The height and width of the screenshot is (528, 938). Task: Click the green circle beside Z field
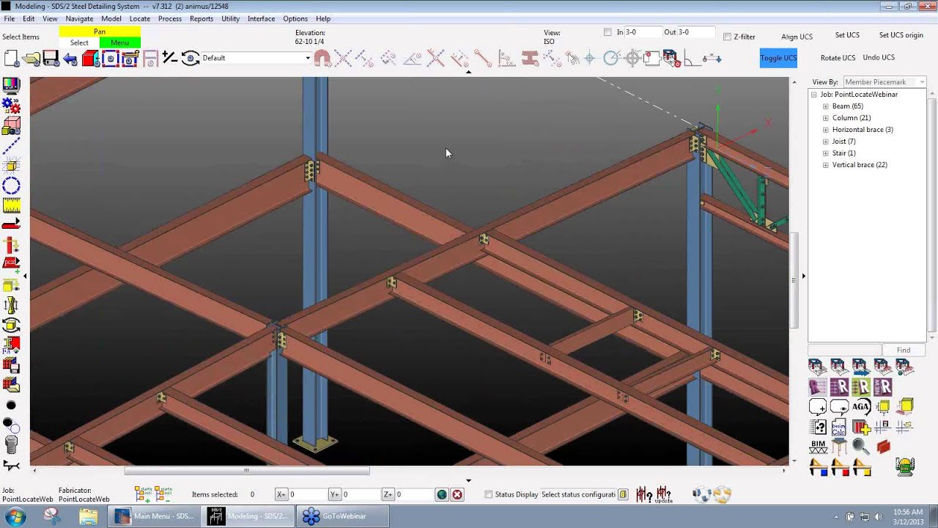pyautogui.click(x=442, y=495)
